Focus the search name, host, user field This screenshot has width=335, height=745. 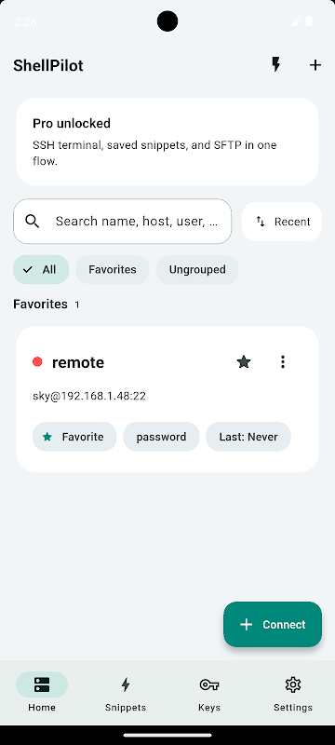coord(123,222)
